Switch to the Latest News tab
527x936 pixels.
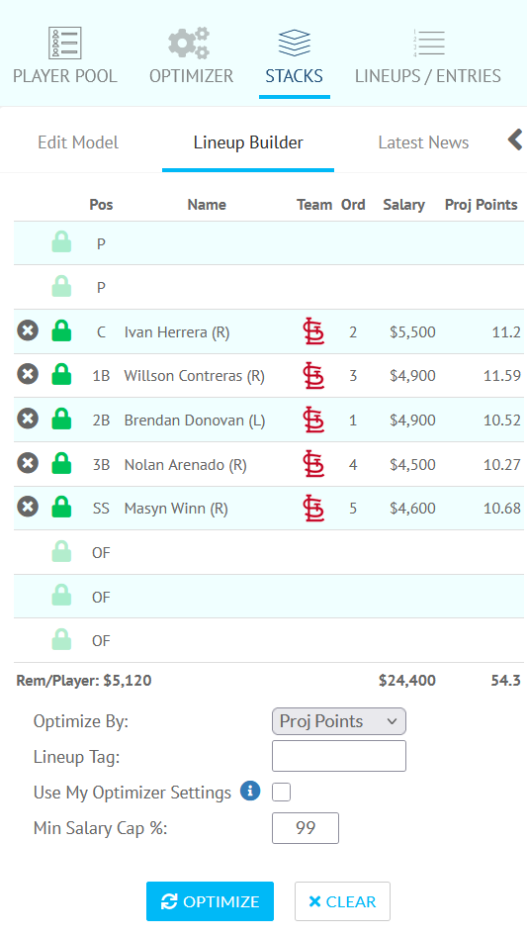pyautogui.click(x=423, y=142)
